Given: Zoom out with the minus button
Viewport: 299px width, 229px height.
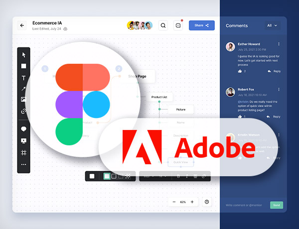Looking at the screenshot, I should click(174, 202).
